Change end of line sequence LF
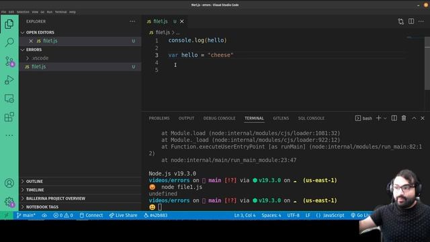430x242 pixels. [x=308, y=215]
